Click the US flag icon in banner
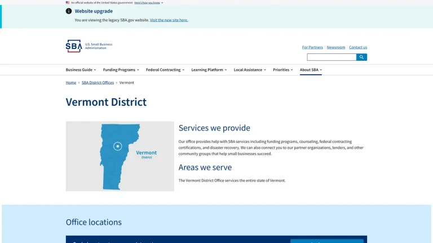The height and width of the screenshot is (243, 433). click(68, 2)
